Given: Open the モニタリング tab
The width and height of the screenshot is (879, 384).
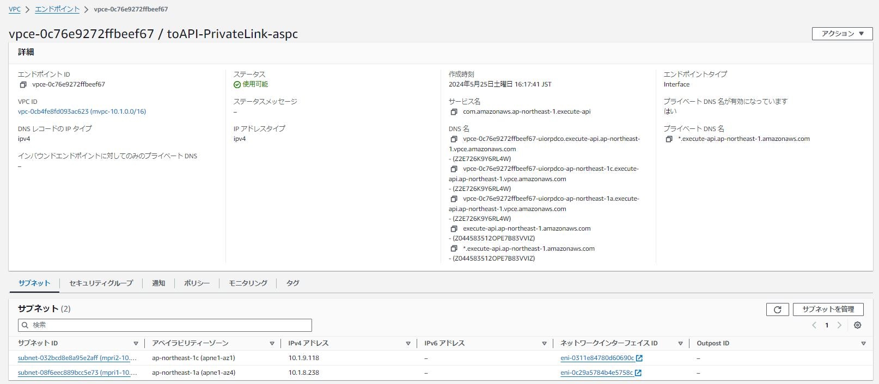Looking at the screenshot, I should (x=248, y=283).
